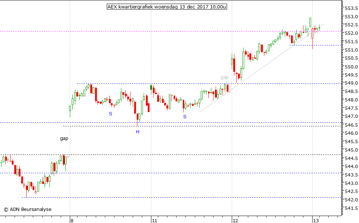Click date label 8 on time axis
The image size is (359, 223).
pyautogui.click(x=72, y=220)
